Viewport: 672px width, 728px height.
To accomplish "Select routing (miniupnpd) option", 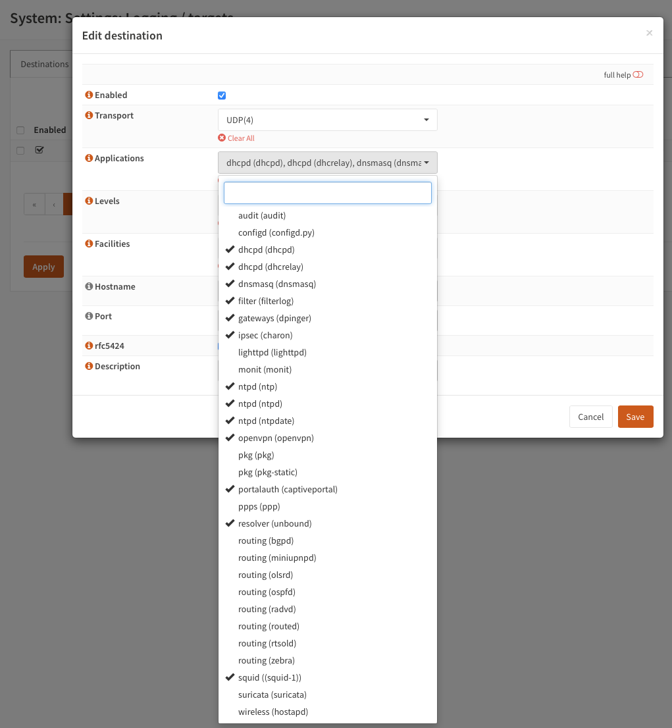I will click(x=327, y=558).
